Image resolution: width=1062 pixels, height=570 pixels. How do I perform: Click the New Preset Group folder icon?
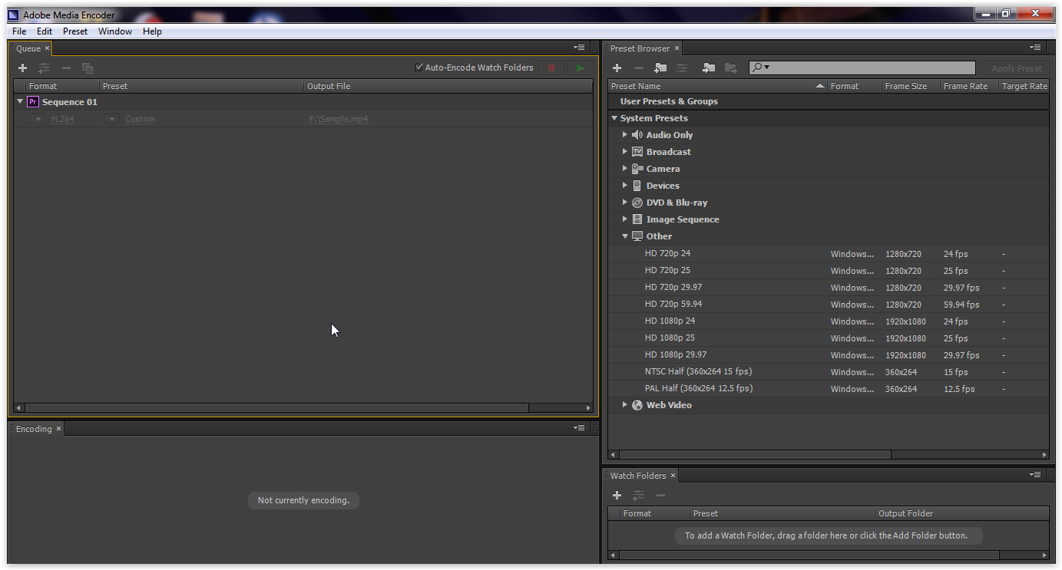[660, 68]
